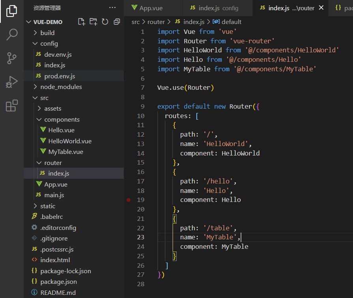Image resolution: width=353 pixels, height=298 pixels.
Task: Switch to the App.vue editor tab
Action: tap(153, 8)
